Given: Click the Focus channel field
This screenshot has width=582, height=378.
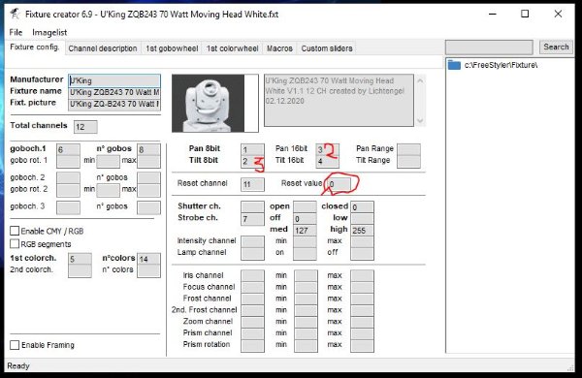Looking at the screenshot, I should pyautogui.click(x=252, y=287).
